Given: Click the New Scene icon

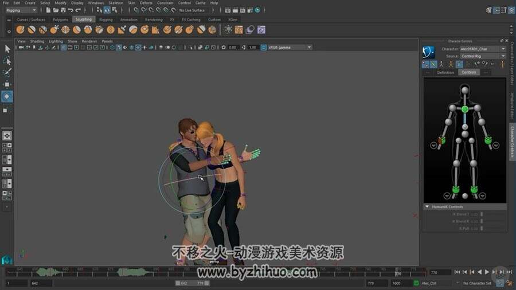Looking at the screenshot, I should [x=48, y=10].
